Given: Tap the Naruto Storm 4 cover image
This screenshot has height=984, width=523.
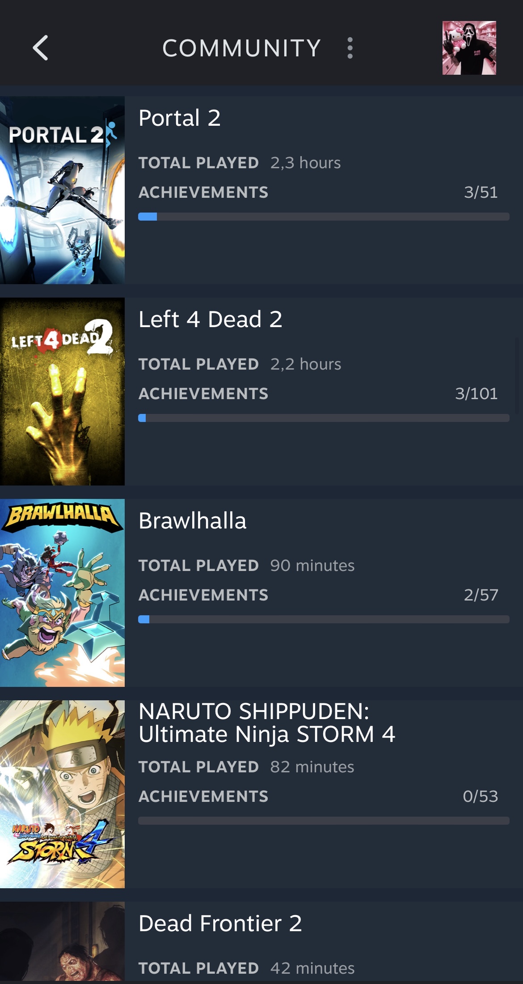Looking at the screenshot, I should point(62,794).
